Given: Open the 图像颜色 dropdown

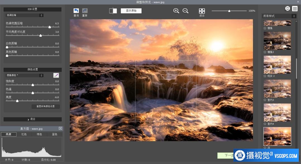Looking at the screenshot, I should 24,75.
